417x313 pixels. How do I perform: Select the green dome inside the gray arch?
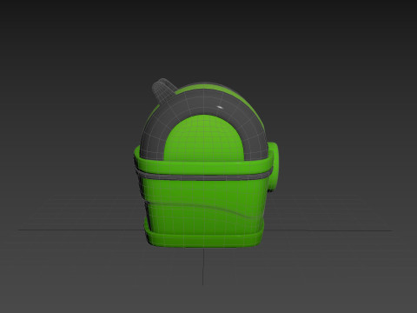(x=204, y=138)
